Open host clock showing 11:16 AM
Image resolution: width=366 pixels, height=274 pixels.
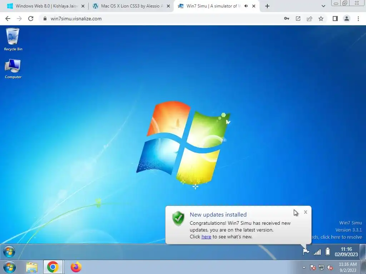(x=348, y=267)
